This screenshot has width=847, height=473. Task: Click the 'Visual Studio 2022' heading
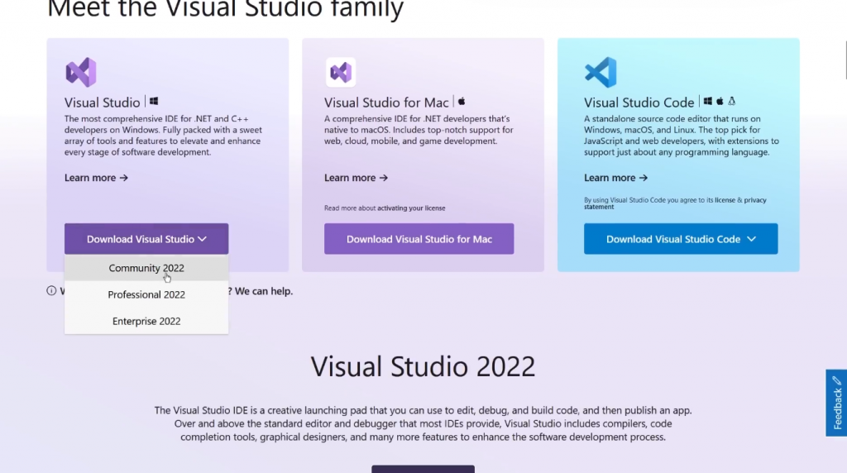click(423, 366)
